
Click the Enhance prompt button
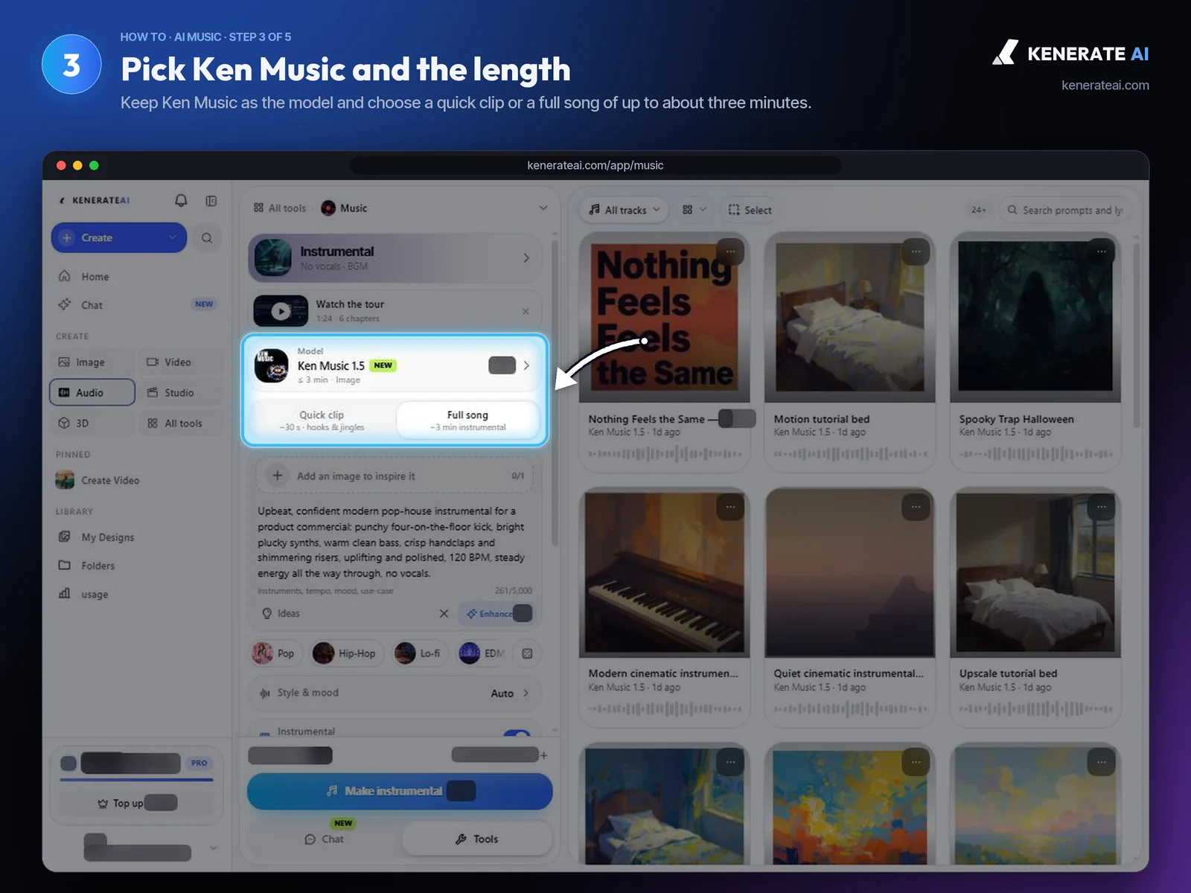[496, 613]
